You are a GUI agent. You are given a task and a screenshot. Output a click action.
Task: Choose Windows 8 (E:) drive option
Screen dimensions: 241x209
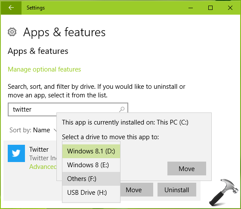91,165
